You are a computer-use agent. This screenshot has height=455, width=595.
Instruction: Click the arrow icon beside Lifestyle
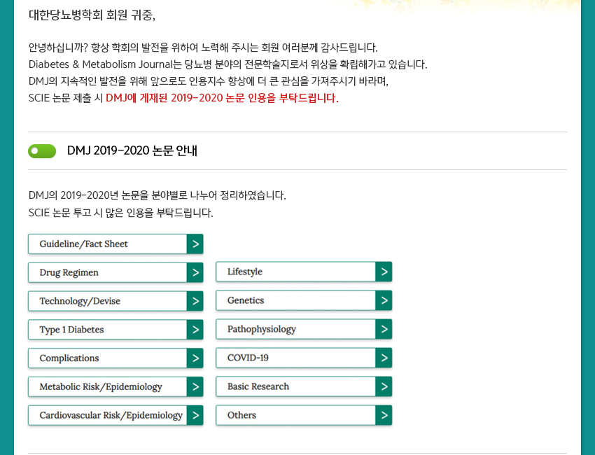point(384,272)
